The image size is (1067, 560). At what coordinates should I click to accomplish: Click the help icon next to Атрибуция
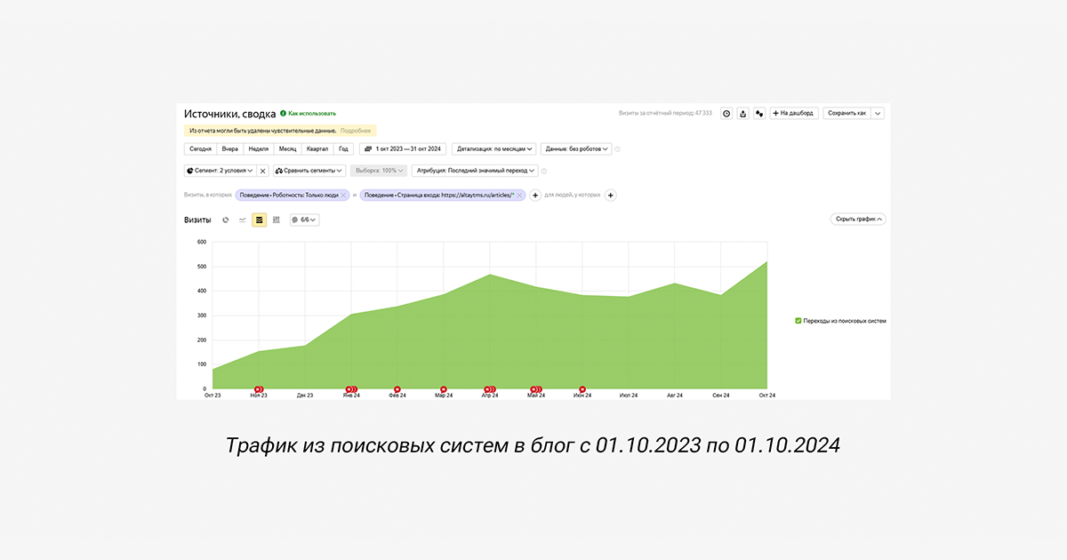click(544, 171)
